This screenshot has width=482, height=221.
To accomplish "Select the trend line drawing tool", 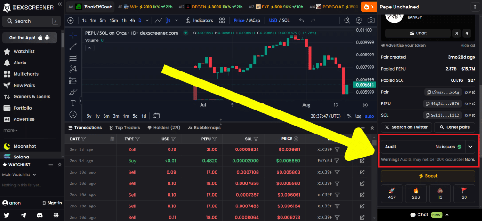I will (x=73, y=47).
